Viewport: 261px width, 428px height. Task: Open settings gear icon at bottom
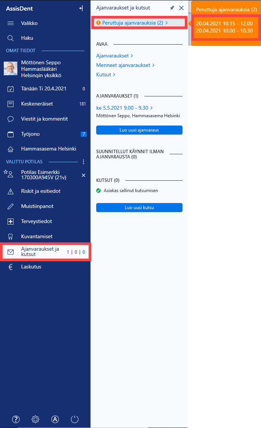(x=35, y=419)
